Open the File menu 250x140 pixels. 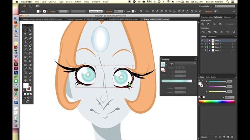37,2
